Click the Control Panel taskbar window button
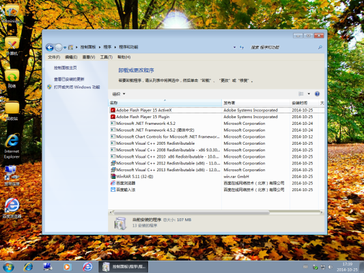The image size is (364, 273). (x=124, y=267)
